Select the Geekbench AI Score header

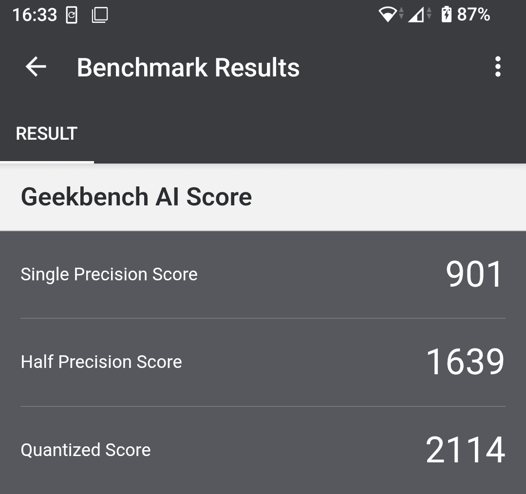(136, 197)
